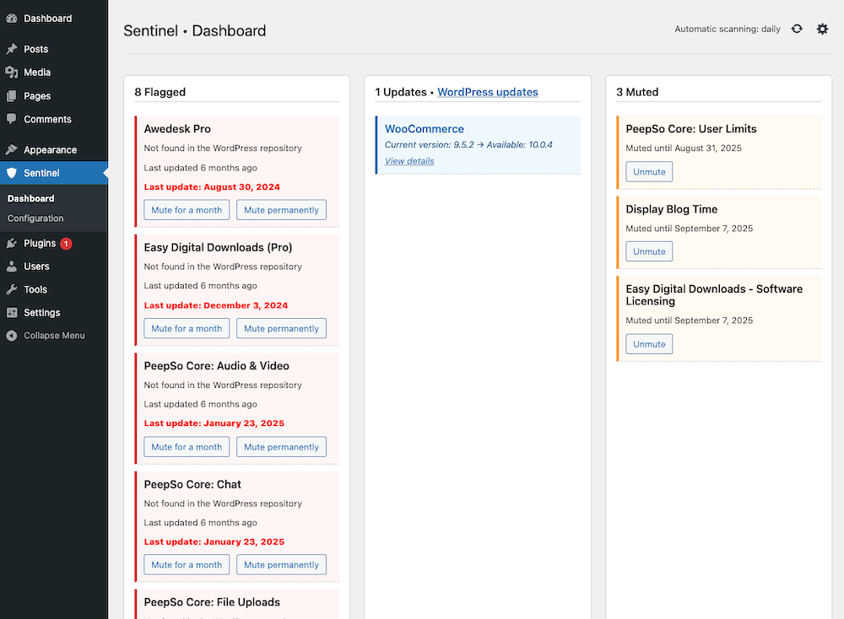Viewport: 844px width, 619px height.
Task: Mute PeepSo Core: Chat permanently
Action: coord(282,565)
